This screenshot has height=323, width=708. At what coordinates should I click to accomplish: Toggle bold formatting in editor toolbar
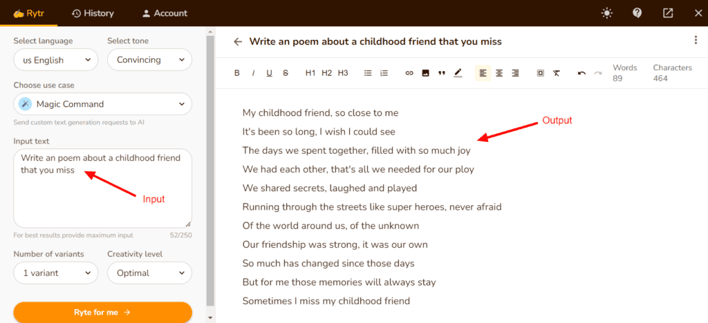click(237, 73)
